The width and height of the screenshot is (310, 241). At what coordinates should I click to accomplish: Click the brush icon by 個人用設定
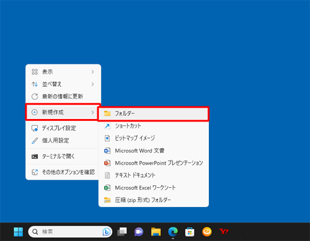(35, 141)
